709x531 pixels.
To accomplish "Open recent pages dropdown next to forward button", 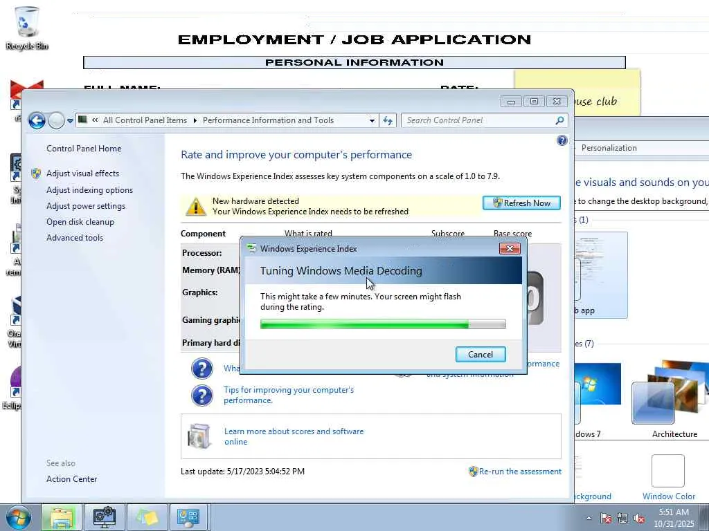I will coord(70,120).
